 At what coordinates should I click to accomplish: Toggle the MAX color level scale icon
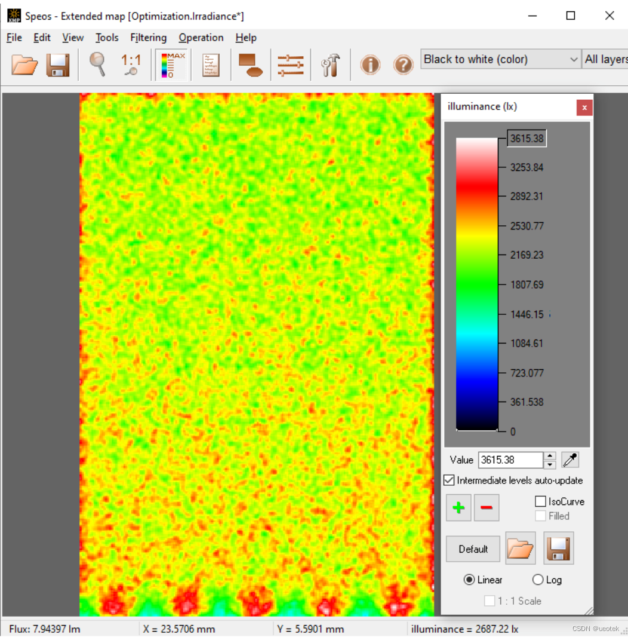pos(173,64)
